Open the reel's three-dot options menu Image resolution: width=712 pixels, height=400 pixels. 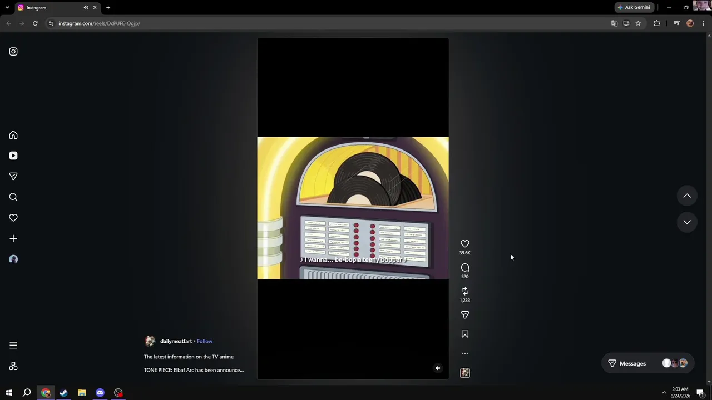tap(465, 353)
